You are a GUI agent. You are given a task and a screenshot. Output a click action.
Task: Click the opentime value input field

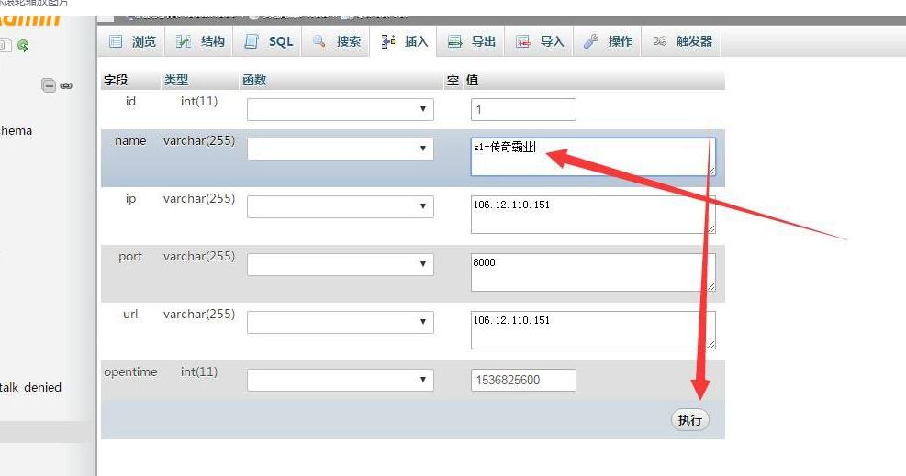(523, 380)
